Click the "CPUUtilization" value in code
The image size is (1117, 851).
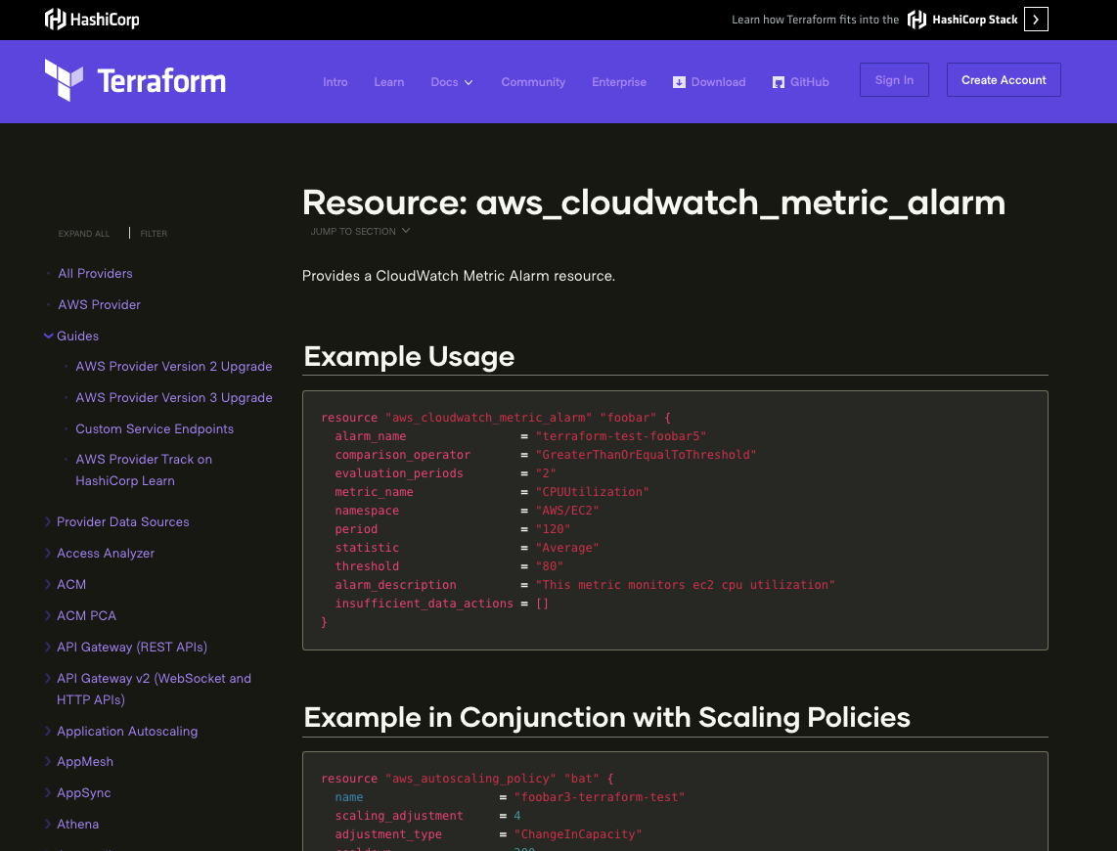click(592, 492)
